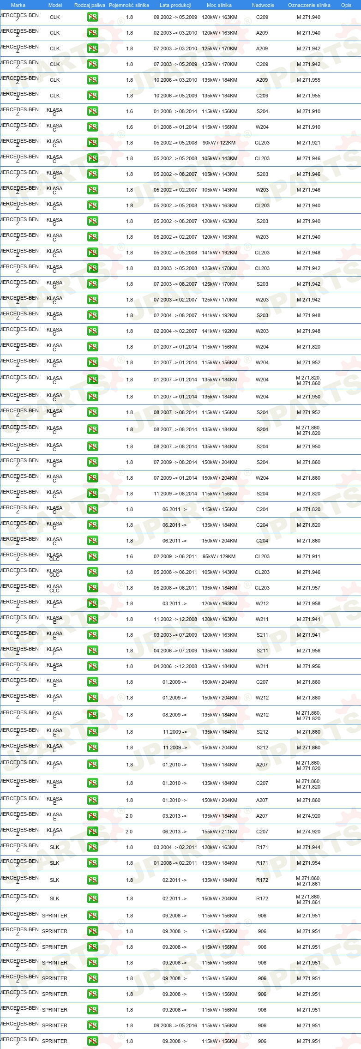Click the 155kW / 211KM power cell
361x1049 pixels.
pos(219,832)
